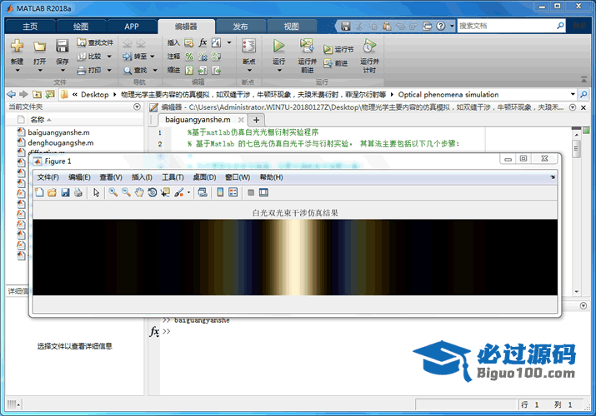Click the percent comment icon
The width and height of the screenshot is (596, 416).
189,57
